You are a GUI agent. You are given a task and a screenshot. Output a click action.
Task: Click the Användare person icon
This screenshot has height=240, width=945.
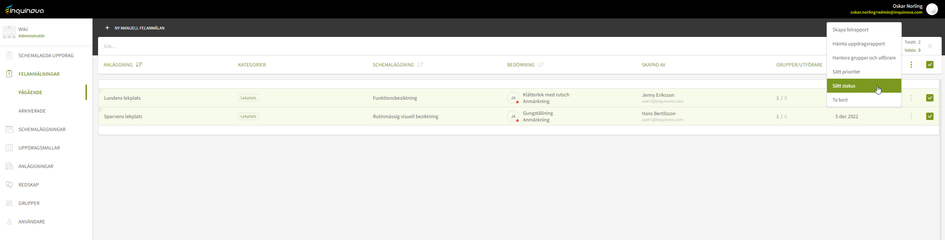9,222
